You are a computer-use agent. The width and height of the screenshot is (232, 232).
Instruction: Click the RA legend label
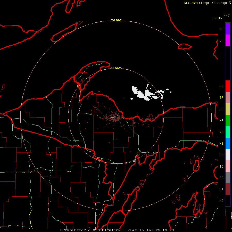click(x=221, y=132)
